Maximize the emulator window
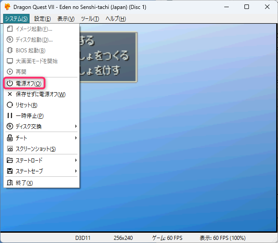This screenshot has width=278, height=243. tap(247, 7)
